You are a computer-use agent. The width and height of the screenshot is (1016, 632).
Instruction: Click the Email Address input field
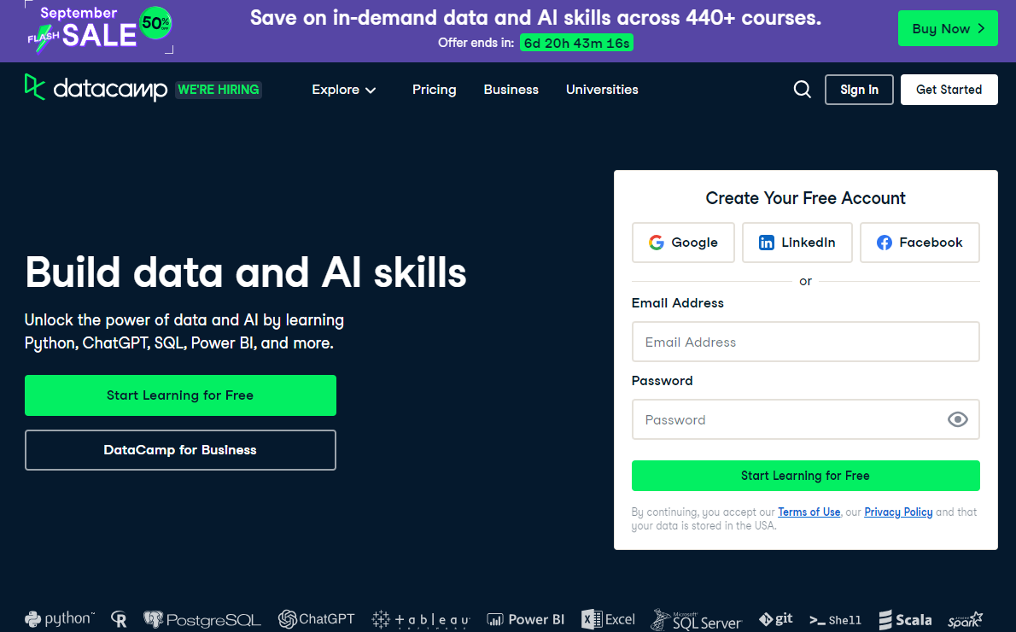pos(805,342)
